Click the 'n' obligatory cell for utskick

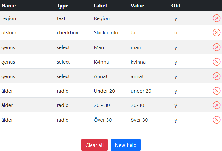coord(176,33)
